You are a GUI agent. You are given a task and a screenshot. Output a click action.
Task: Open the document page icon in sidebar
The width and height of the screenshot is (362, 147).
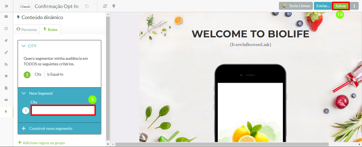[6, 88]
